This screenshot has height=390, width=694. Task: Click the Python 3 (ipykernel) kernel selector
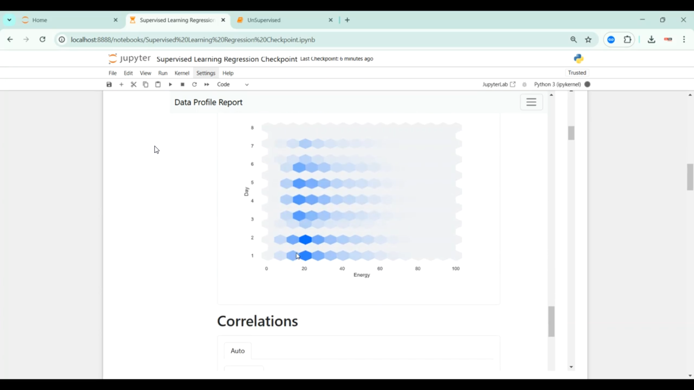pyautogui.click(x=558, y=85)
